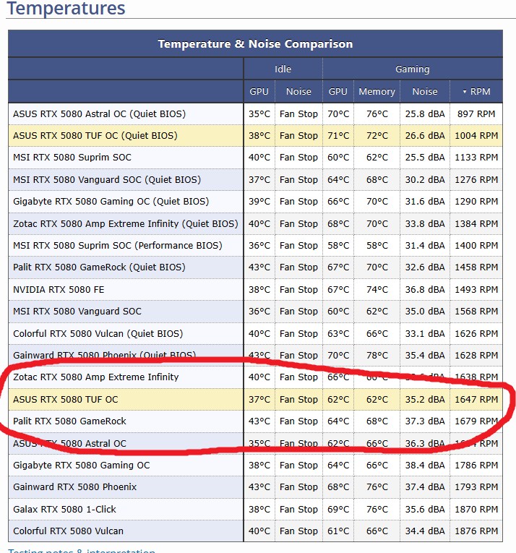Click the 1626 RPM cell
The image size is (516, 553).
click(476, 334)
